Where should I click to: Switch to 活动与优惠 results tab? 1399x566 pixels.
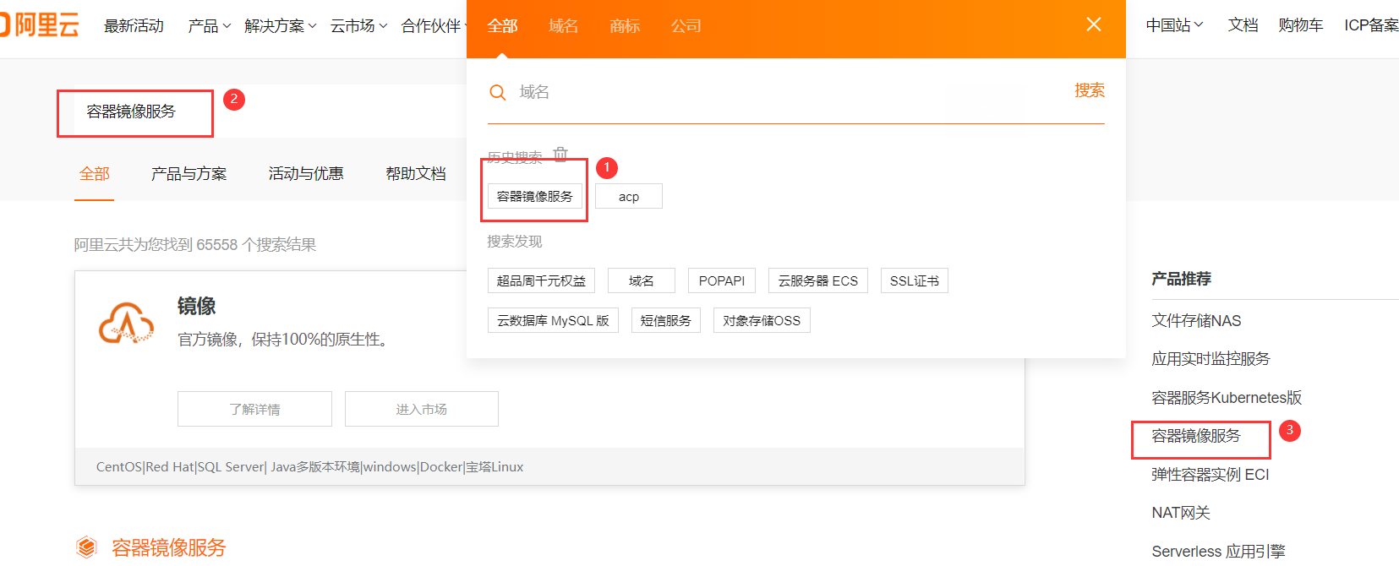[306, 174]
